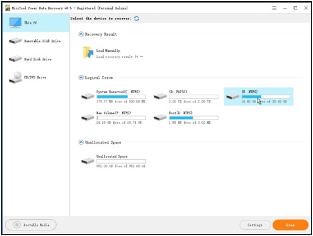Open the Settings button
The image size is (313, 236).
click(x=255, y=225)
